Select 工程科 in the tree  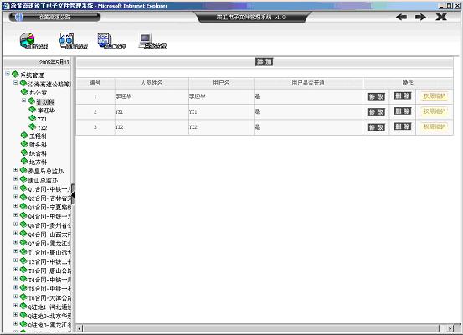click(x=38, y=137)
